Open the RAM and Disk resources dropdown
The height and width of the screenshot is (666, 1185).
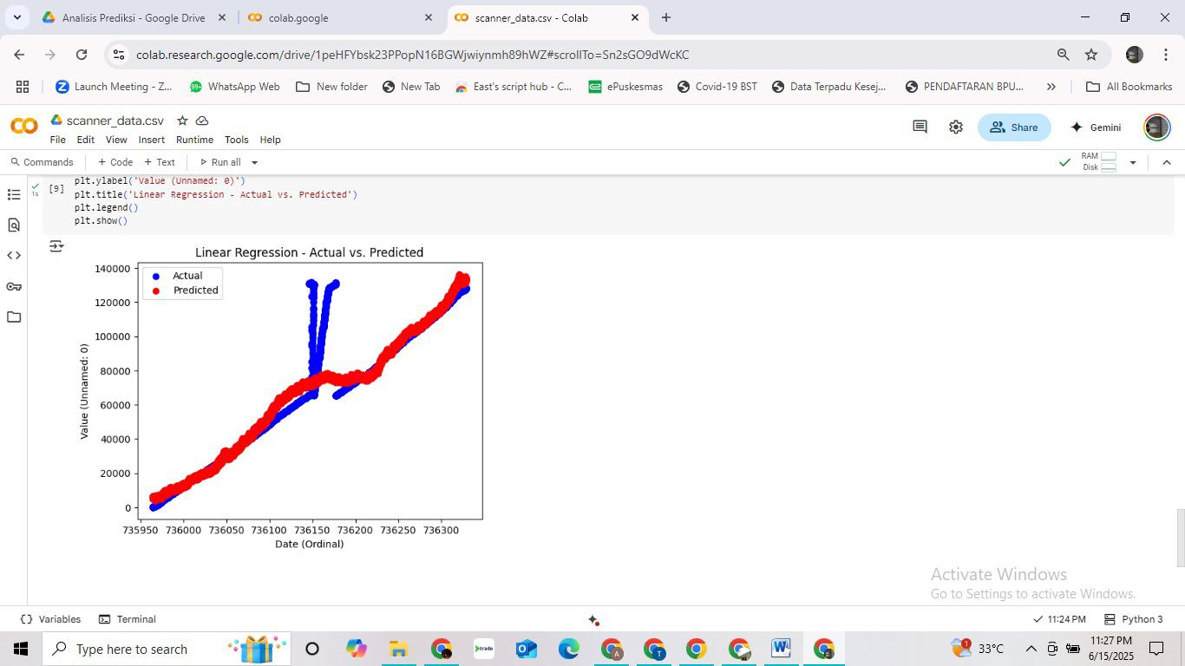pos(1132,162)
